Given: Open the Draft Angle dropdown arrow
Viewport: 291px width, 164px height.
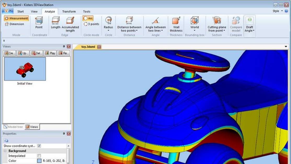Looking at the screenshot, I should click(254, 31).
